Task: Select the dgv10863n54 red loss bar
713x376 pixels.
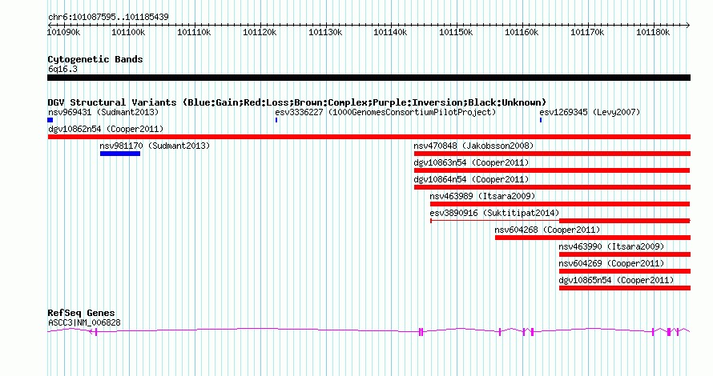Action: (552, 170)
